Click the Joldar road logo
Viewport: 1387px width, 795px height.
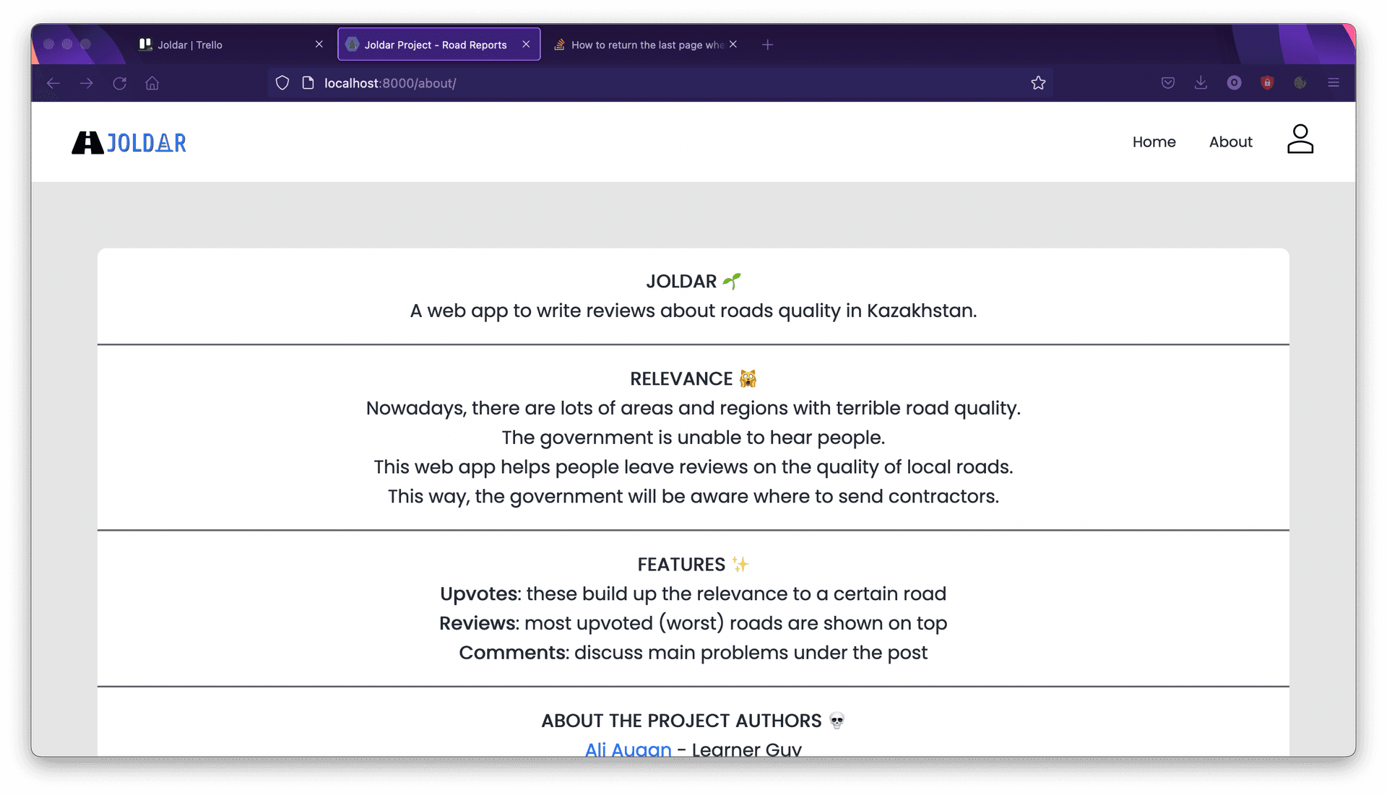[x=129, y=142]
